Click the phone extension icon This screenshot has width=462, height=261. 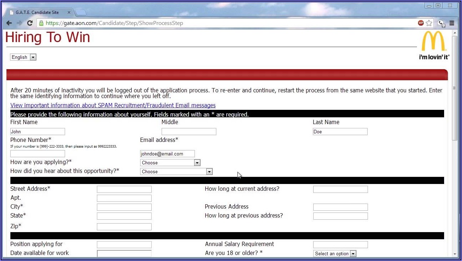pyautogui.click(x=441, y=24)
